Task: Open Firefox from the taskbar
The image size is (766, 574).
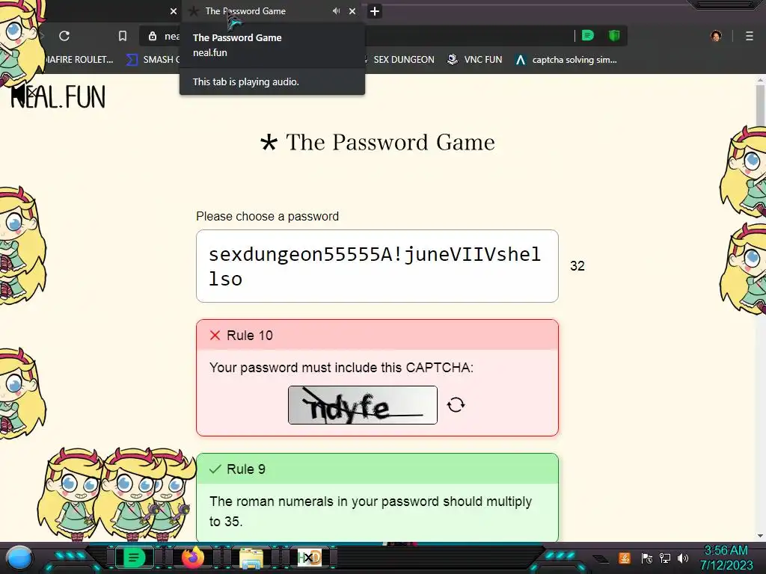Action: 193,558
